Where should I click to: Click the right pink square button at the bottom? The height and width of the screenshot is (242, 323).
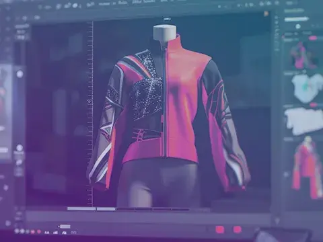[x=237, y=229]
